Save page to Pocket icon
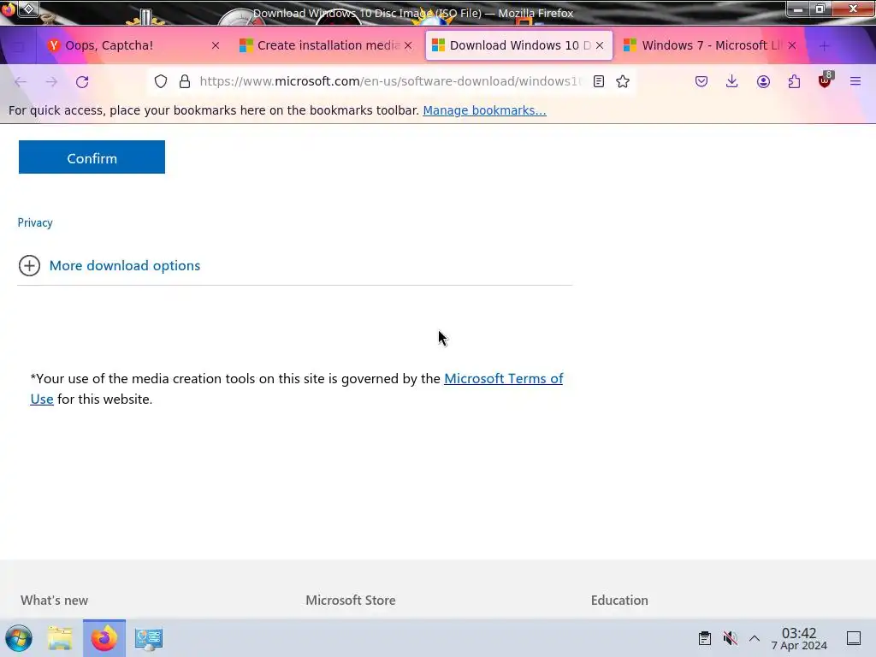This screenshot has height=657, width=876. [701, 81]
